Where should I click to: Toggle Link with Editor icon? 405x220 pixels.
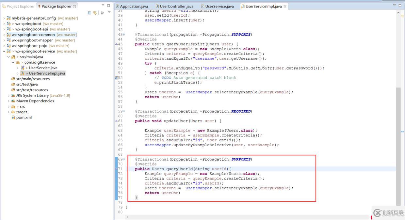click(x=95, y=13)
